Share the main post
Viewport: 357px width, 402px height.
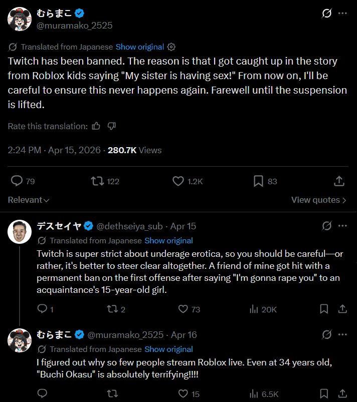339,181
